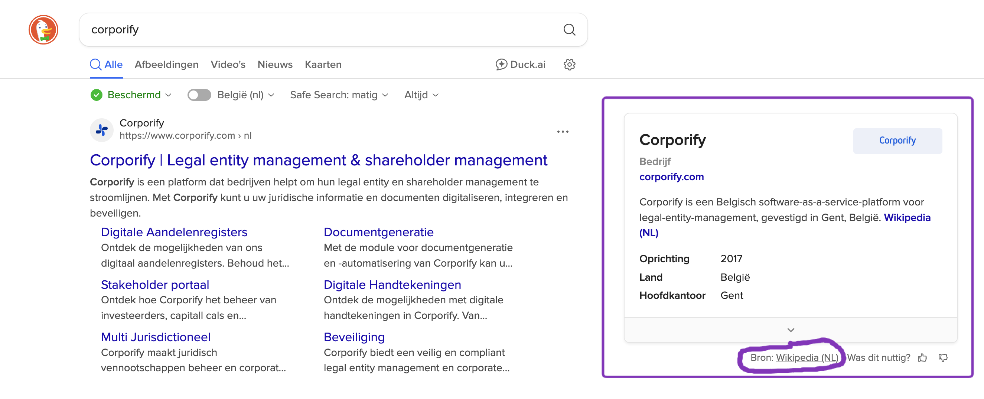984x399 pixels.
Task: Switch to the Afbeeldingen tab
Action: point(167,65)
